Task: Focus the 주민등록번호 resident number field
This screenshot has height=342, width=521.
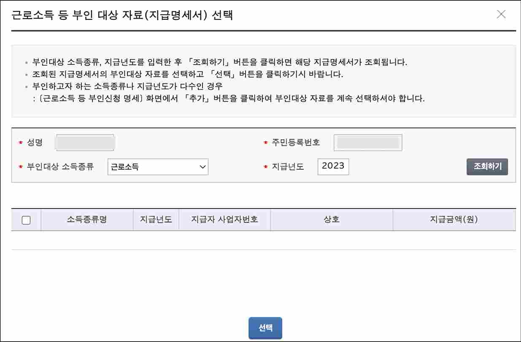Action: (x=367, y=142)
